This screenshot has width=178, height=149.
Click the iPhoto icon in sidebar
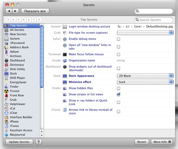[x=6, y=122]
